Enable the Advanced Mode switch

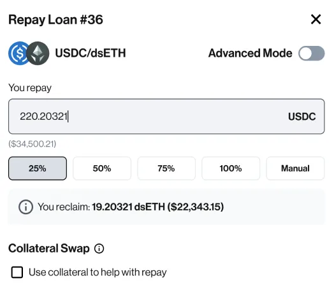(x=312, y=54)
